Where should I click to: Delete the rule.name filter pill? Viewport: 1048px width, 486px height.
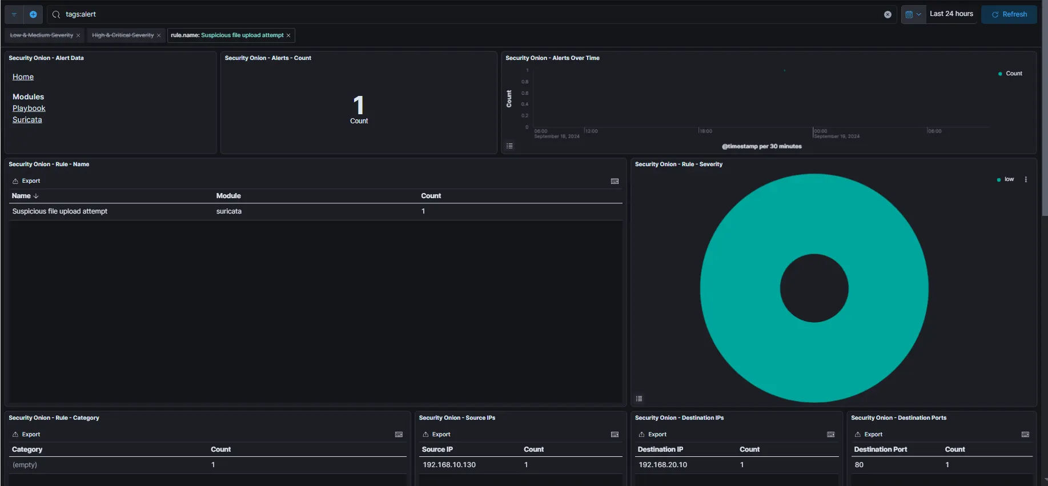288,35
